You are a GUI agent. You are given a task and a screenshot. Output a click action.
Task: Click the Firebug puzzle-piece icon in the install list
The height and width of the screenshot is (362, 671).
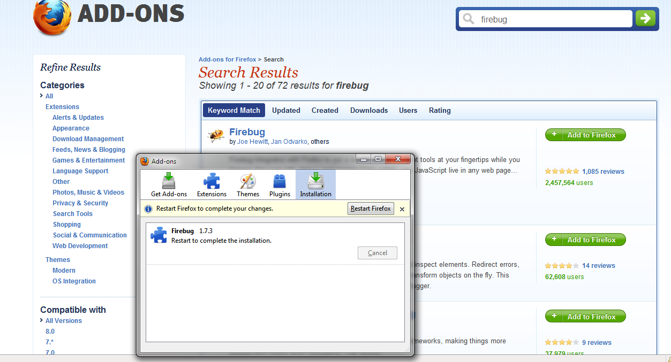[x=159, y=235]
